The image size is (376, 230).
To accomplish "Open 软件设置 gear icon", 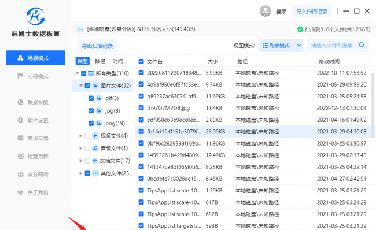I will tap(20, 120).
